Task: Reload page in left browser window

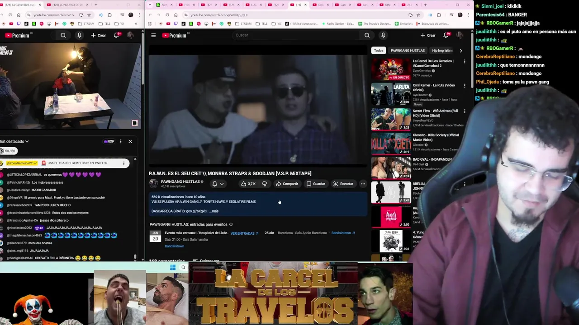Action: click(10, 15)
